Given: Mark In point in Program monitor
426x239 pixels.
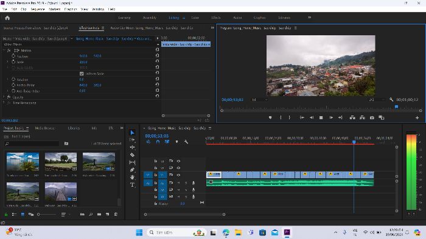Looking at the screenshot, I should click(281, 117).
